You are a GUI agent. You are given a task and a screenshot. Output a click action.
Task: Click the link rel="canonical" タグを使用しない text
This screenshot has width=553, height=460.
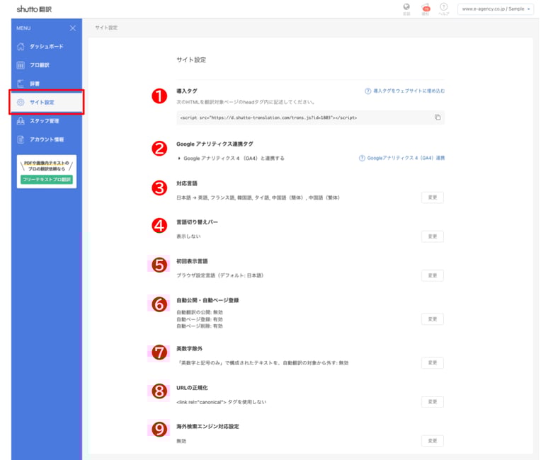pos(222,402)
